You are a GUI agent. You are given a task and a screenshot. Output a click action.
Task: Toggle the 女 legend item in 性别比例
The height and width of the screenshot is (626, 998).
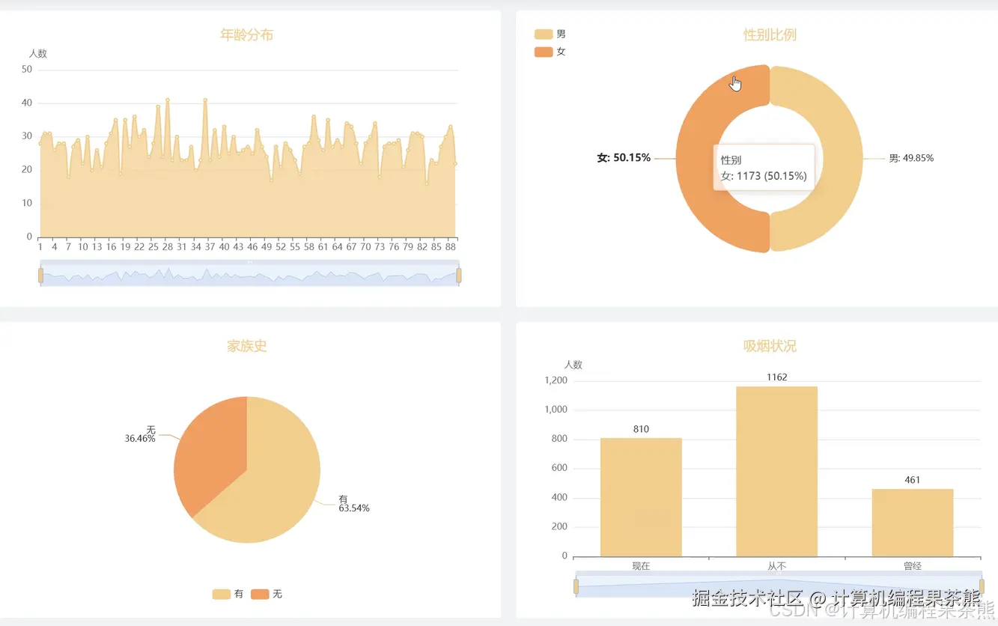coord(550,52)
